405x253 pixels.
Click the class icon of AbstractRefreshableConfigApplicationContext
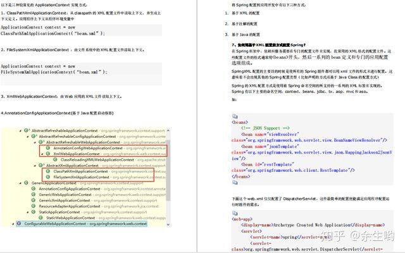[34, 136]
